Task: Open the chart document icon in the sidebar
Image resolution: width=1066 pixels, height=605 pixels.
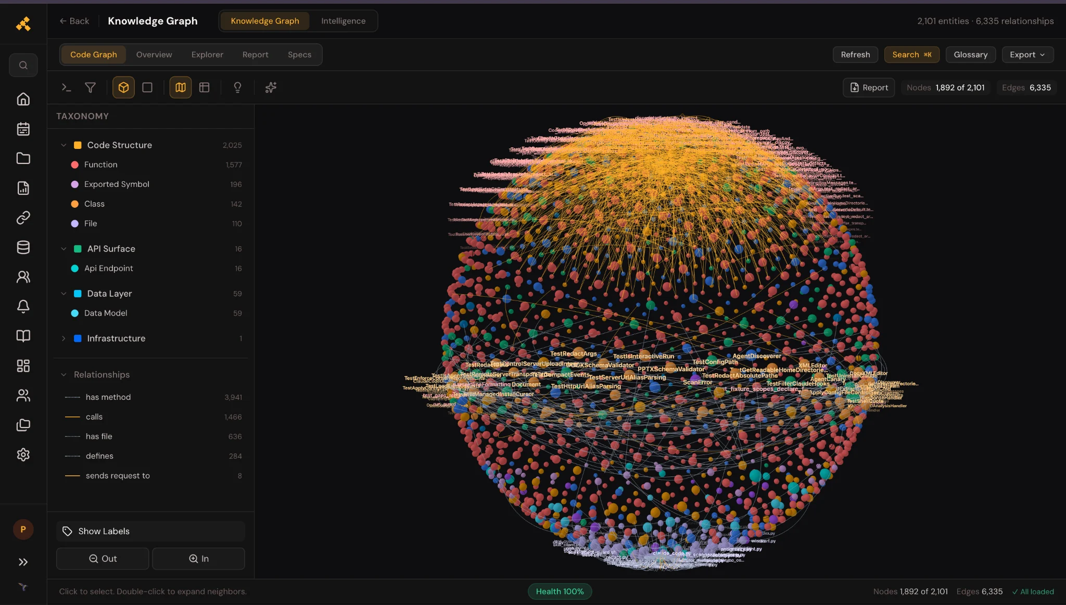Action: pos(23,188)
